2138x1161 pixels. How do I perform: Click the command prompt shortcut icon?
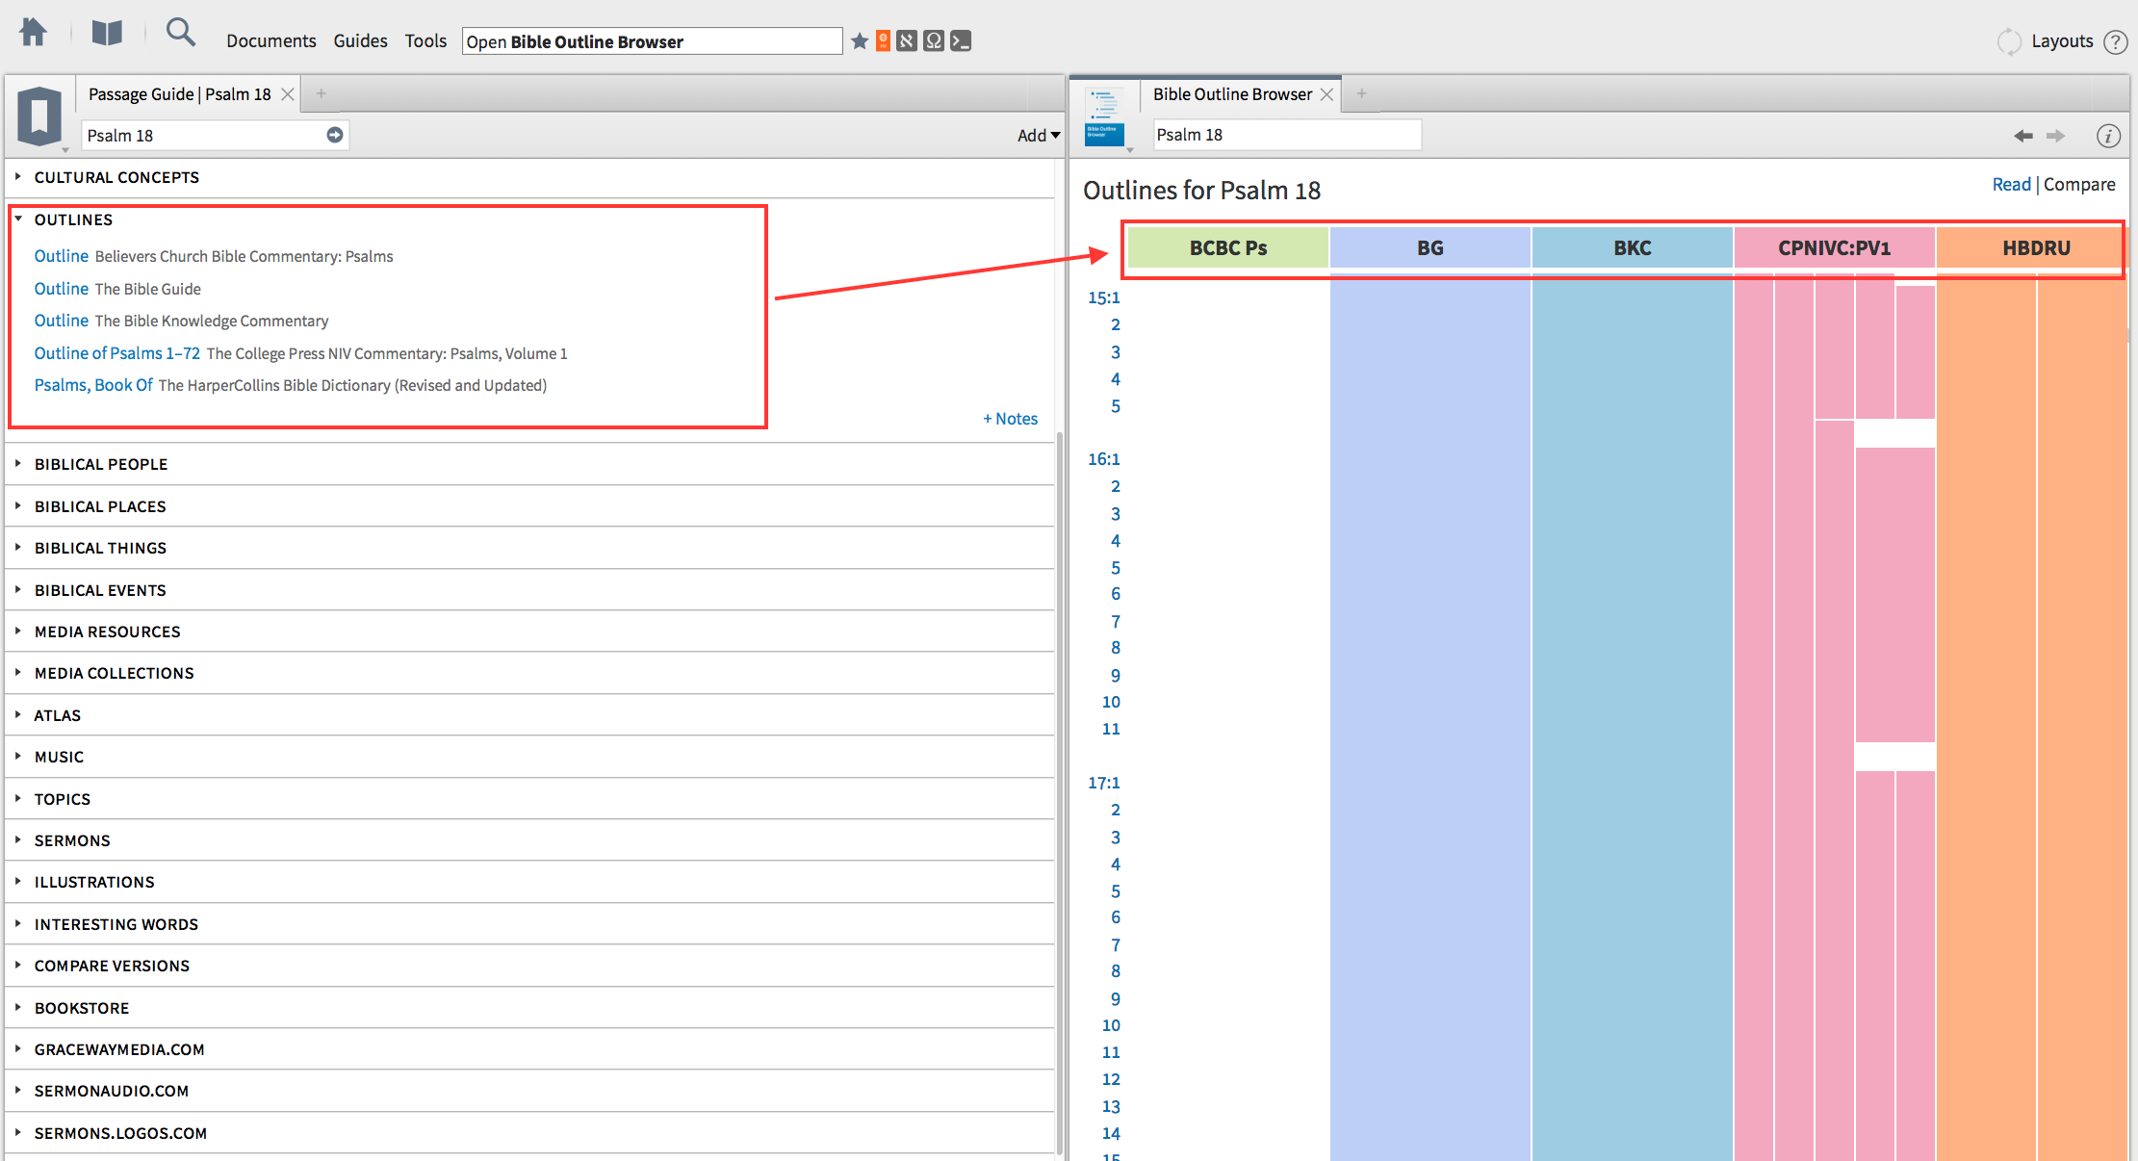[x=961, y=40]
